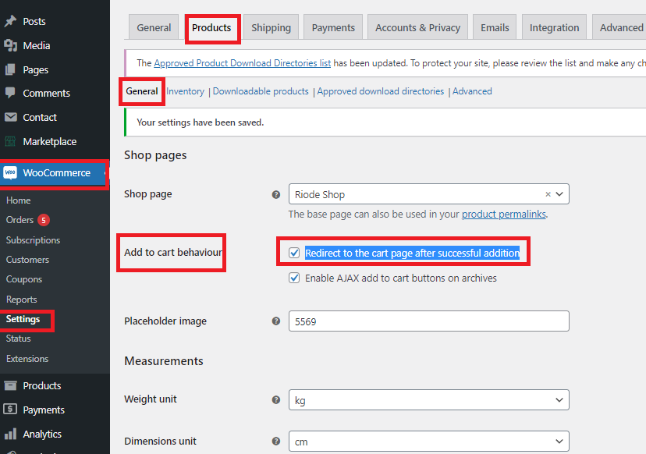Open Products in the admin menu
646x454 pixels.
coord(42,385)
